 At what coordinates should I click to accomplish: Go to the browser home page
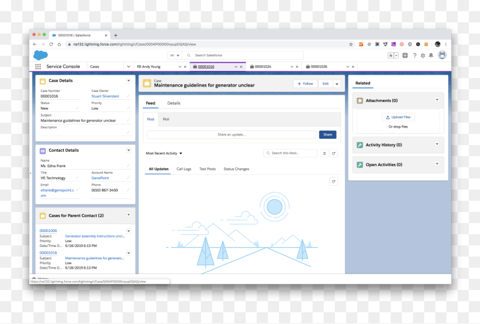point(59,44)
